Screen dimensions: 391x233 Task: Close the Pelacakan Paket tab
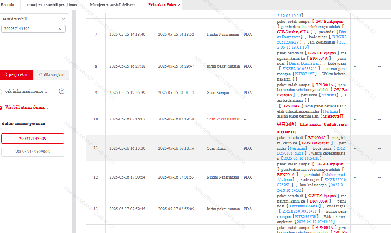coord(179,5)
